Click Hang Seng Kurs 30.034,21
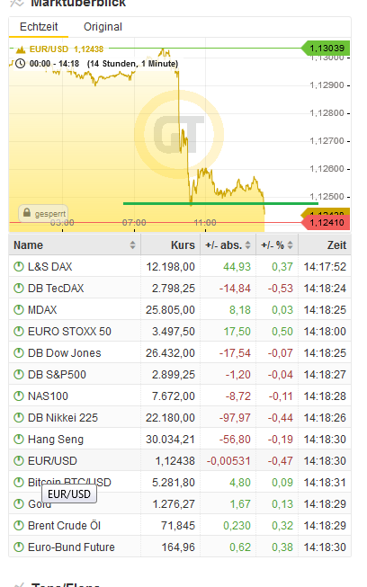The width and height of the screenshot is (367, 587). coord(170,440)
